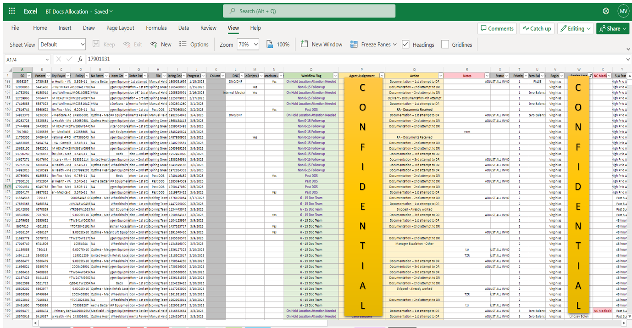Click the formula bar showing 17901931
Viewport: 632px width, 328px height.
pos(355,59)
